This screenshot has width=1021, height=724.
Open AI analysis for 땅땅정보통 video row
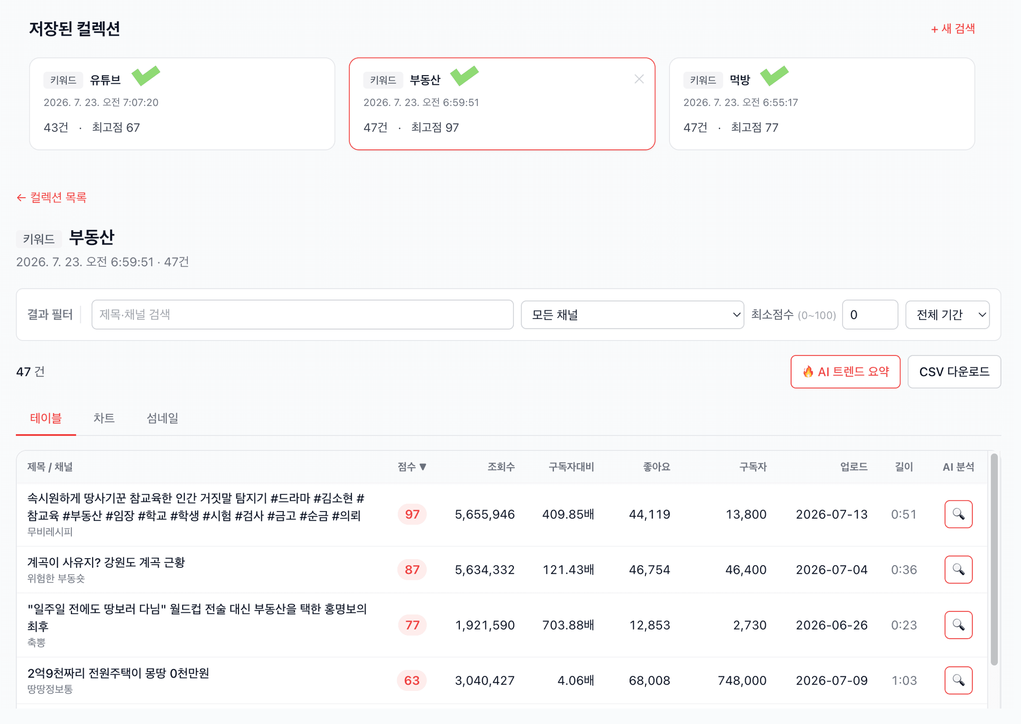click(958, 680)
